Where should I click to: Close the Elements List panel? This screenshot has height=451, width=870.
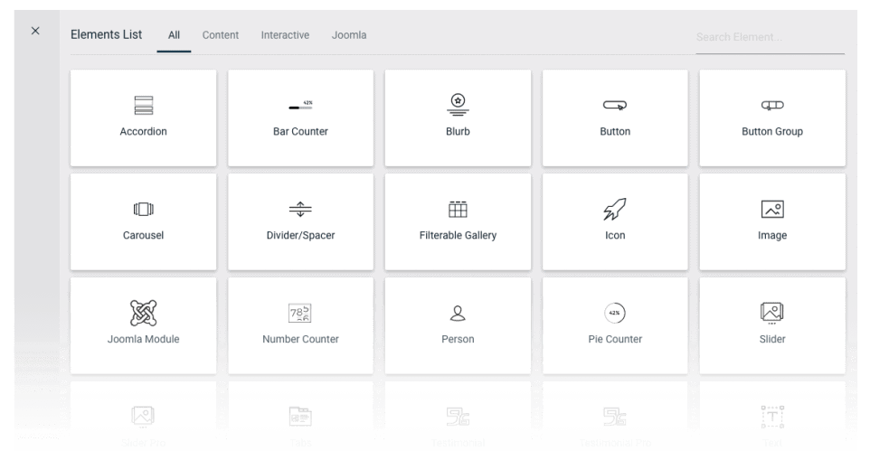point(35,31)
